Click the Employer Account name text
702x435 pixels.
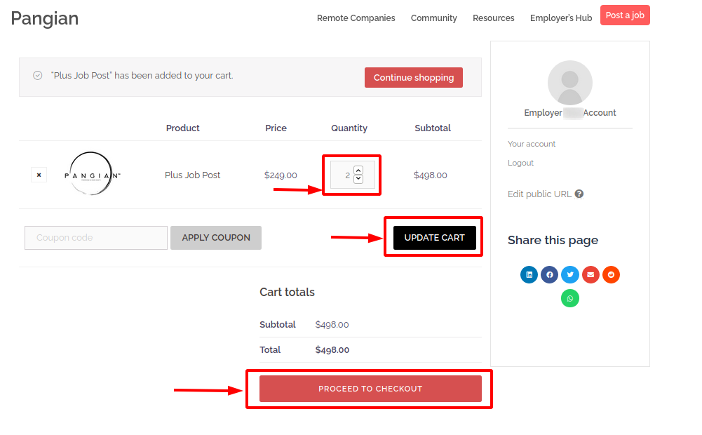570,113
